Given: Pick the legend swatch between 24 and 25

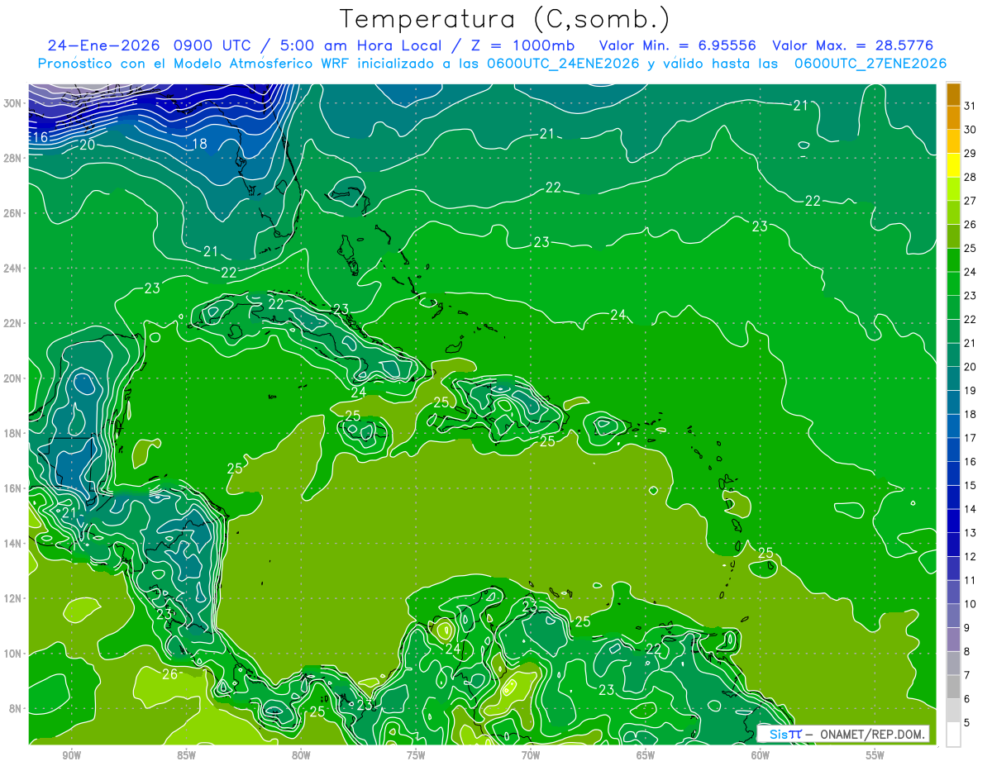Looking at the screenshot, I should pos(953,260).
